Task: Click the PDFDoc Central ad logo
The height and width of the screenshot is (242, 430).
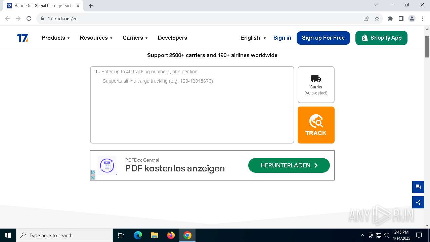Action: click(107, 165)
